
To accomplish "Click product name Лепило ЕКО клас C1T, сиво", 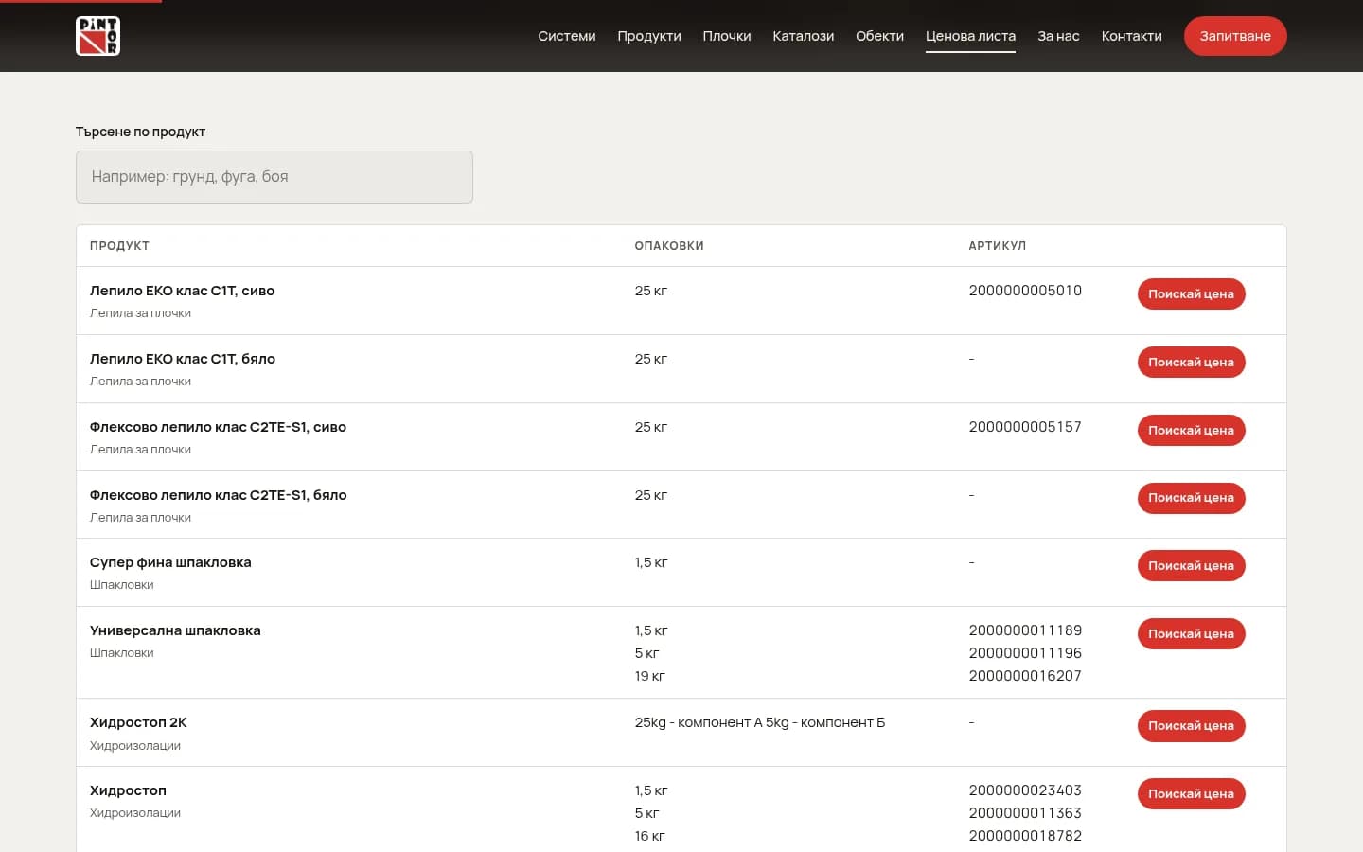I will (x=182, y=291).
